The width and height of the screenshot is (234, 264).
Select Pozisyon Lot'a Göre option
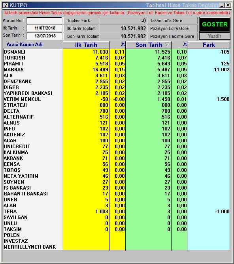[x=172, y=28]
